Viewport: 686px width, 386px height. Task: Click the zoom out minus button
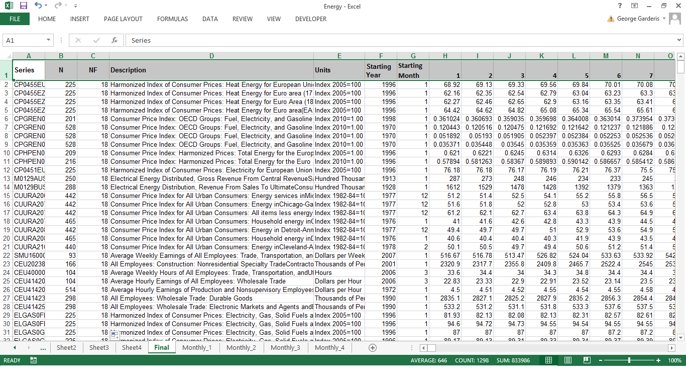(x=600, y=360)
